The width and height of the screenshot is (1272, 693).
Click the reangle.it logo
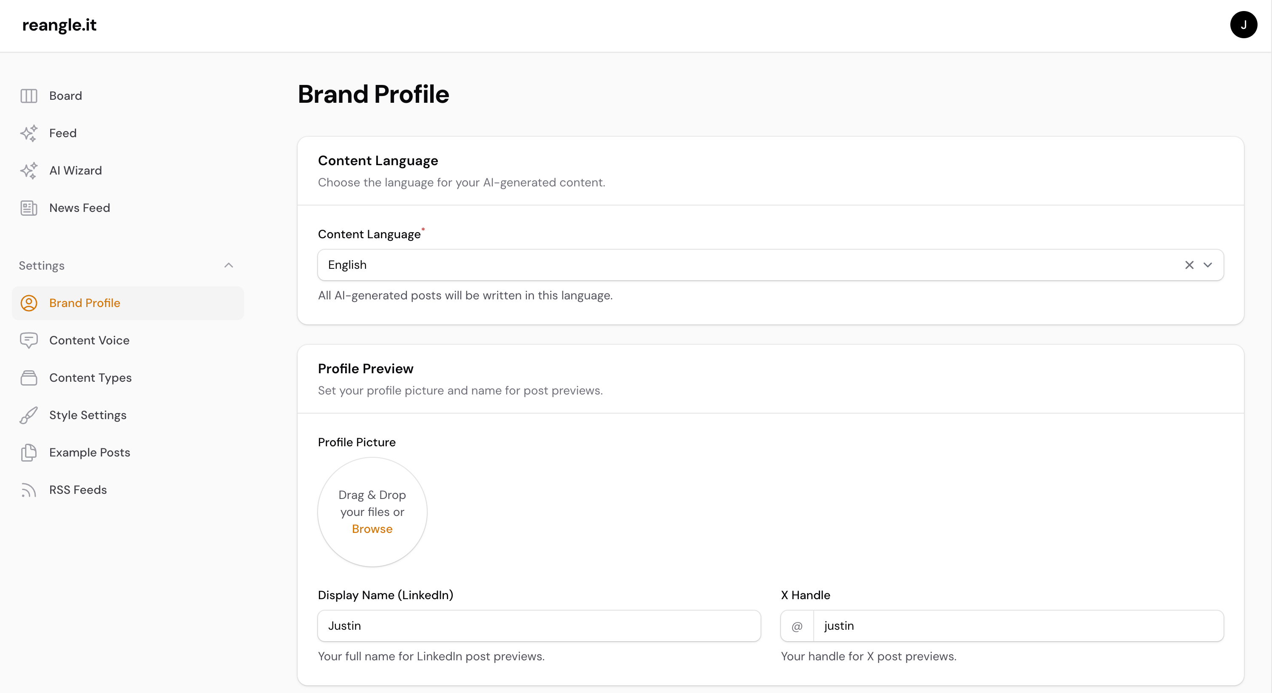click(x=59, y=25)
